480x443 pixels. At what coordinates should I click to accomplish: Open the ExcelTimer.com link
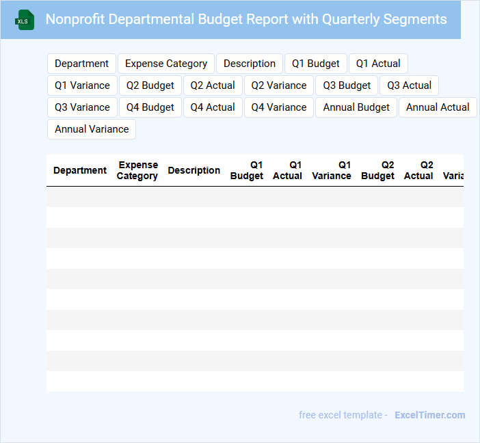coord(430,415)
